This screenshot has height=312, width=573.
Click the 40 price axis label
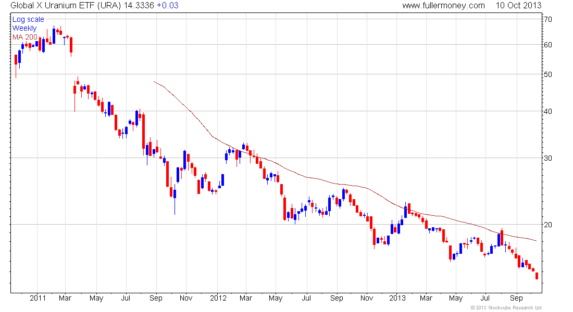click(x=548, y=111)
